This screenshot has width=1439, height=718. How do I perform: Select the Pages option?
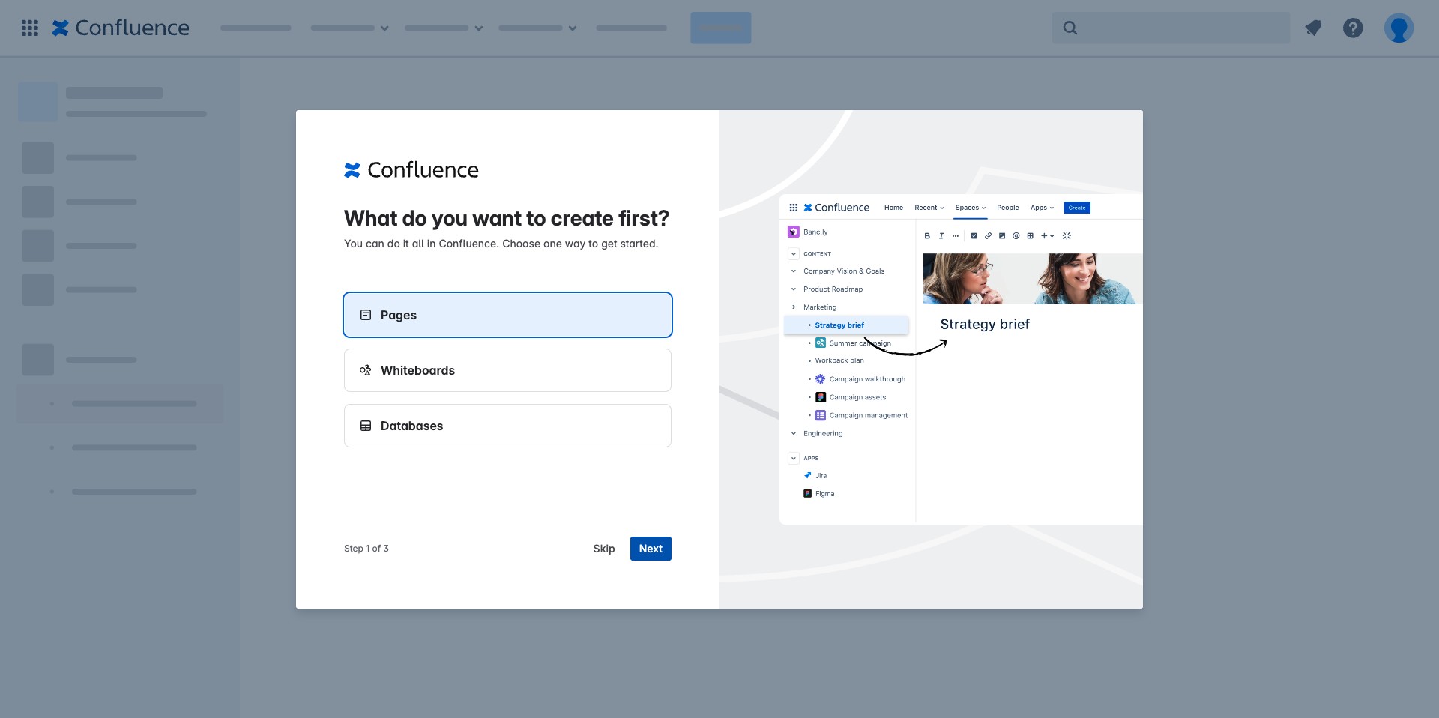coord(507,315)
